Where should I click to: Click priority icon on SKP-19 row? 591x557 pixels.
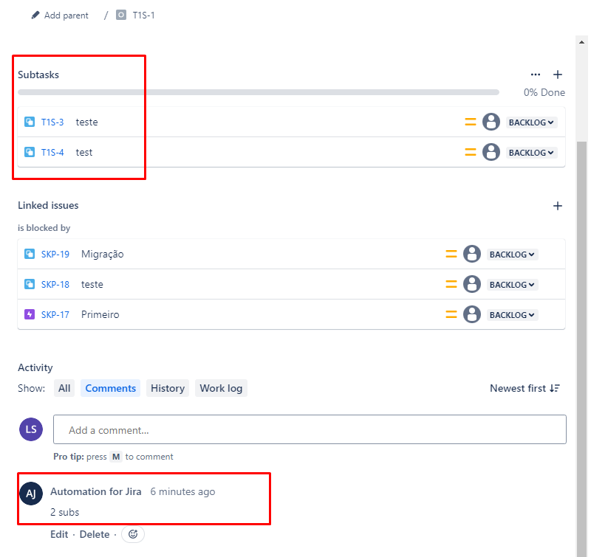click(x=451, y=254)
